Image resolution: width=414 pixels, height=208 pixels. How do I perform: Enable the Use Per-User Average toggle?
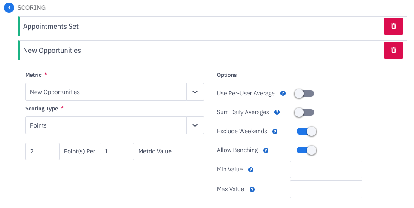pos(304,93)
